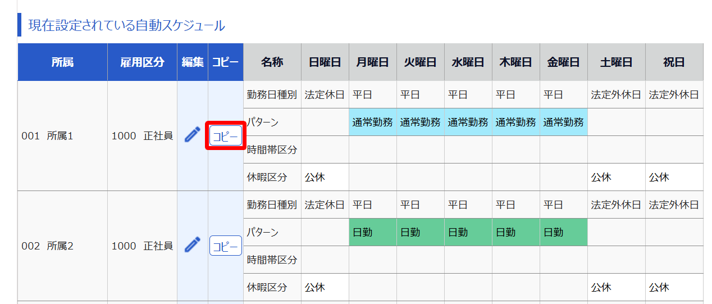Click Friday 日勤 pattern cell
Screen dimensions: 712x304
pyautogui.click(x=564, y=232)
